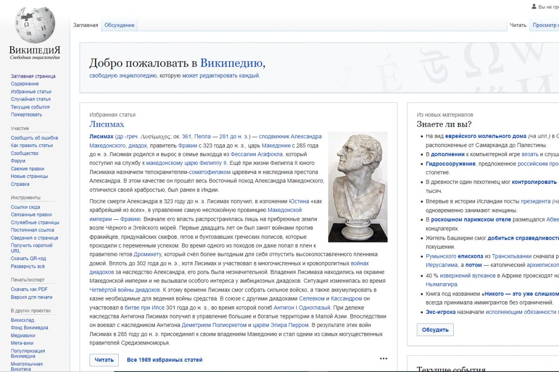559x372 pixels.
Task: Click Развернуть всё in sidebar
Action: click(x=28, y=266)
